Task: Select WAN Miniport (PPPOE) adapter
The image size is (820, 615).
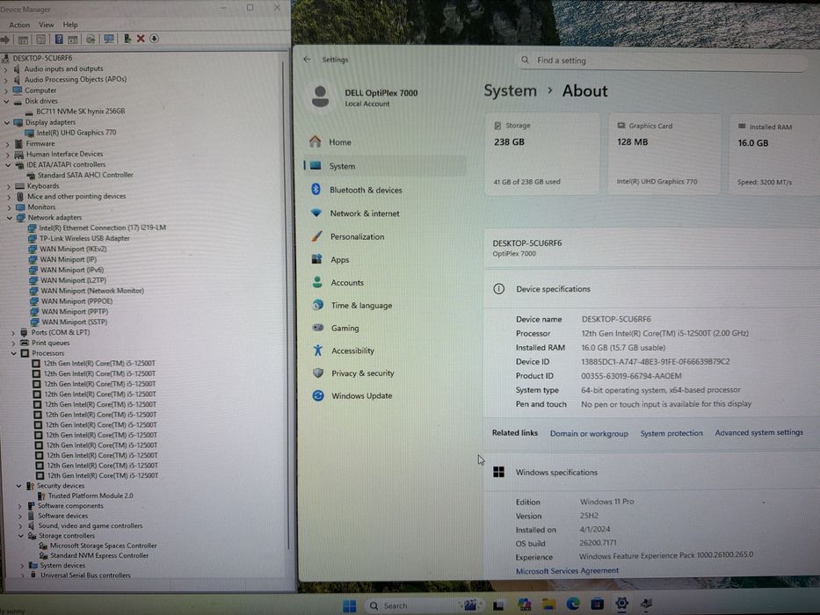Action: click(76, 301)
